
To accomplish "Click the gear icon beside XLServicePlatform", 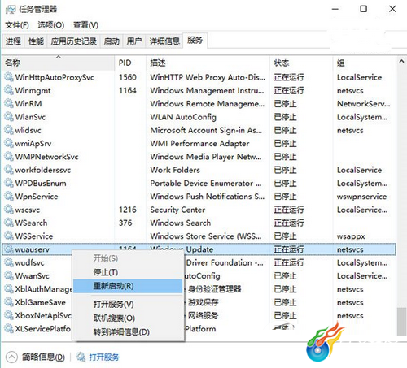I will click(x=9, y=329).
